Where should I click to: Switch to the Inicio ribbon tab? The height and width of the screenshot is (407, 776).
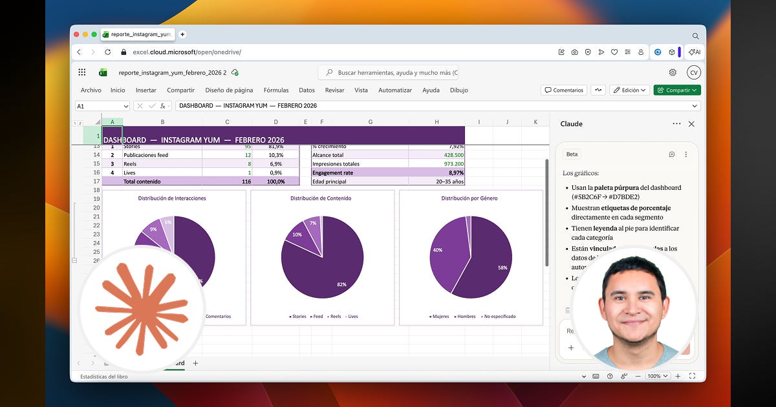point(118,90)
